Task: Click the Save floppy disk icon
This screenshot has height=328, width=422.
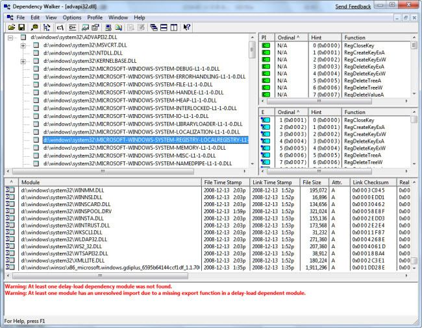Action: [21, 27]
